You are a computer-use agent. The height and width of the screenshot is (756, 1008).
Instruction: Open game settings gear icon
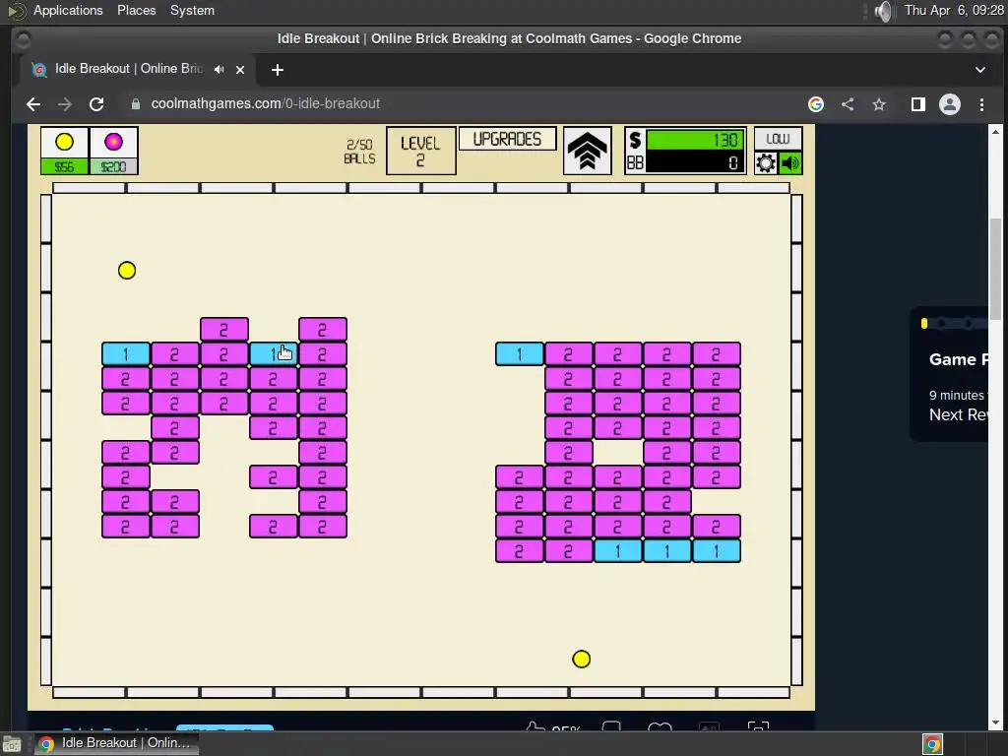click(x=766, y=163)
